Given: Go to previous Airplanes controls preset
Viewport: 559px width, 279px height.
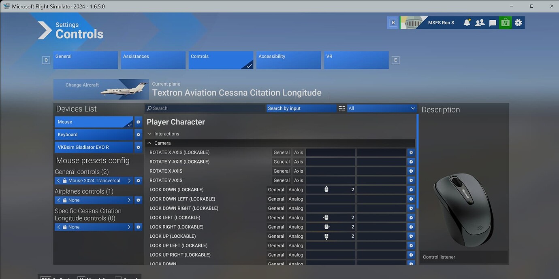Looking at the screenshot, I should click(59, 200).
